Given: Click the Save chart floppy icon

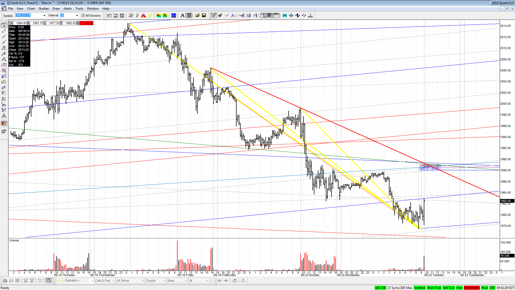Looking at the screenshot, I should pyautogui.click(x=204, y=16).
